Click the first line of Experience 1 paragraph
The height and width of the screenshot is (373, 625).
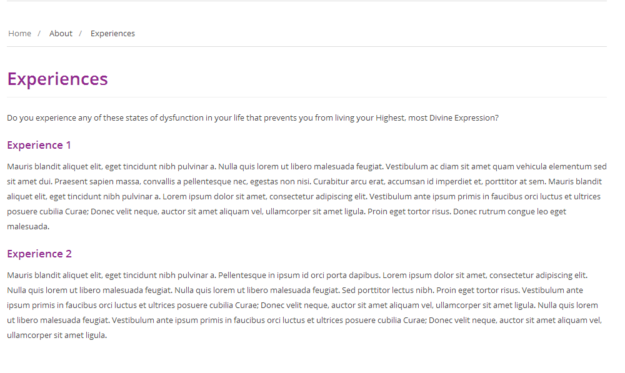(306, 167)
